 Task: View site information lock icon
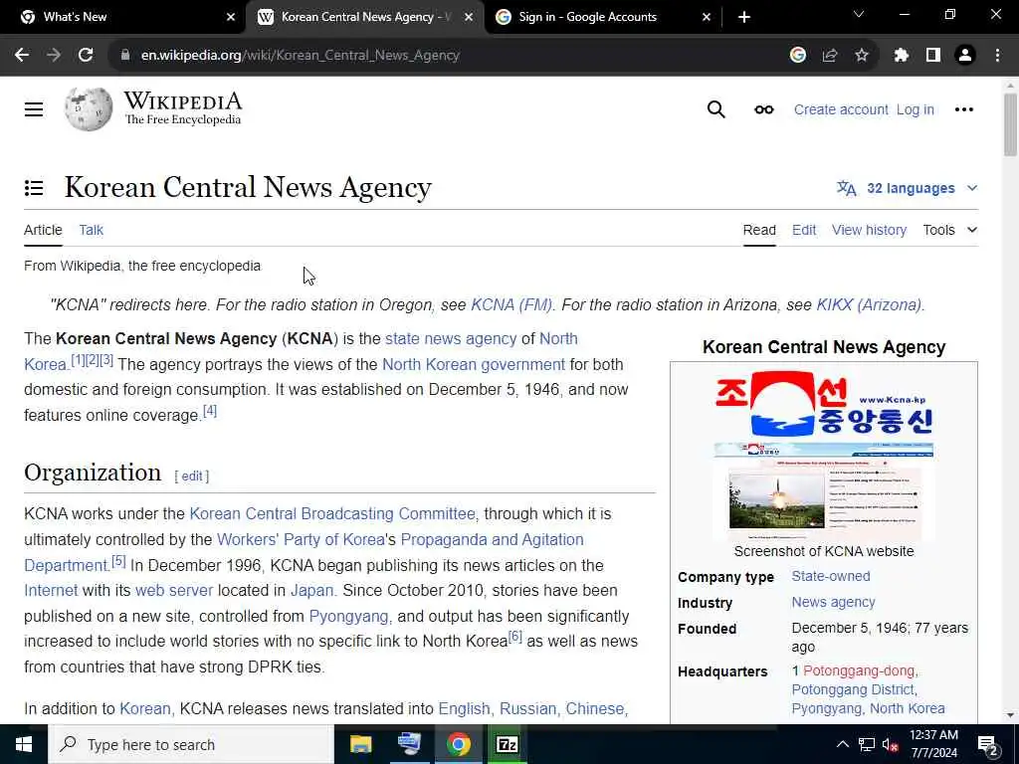coord(125,56)
